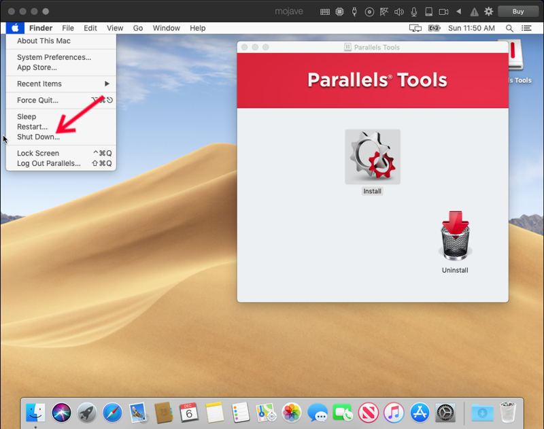Select Restart… in the Apple menu
Screen dimensions: 544x429
[x=32, y=126]
